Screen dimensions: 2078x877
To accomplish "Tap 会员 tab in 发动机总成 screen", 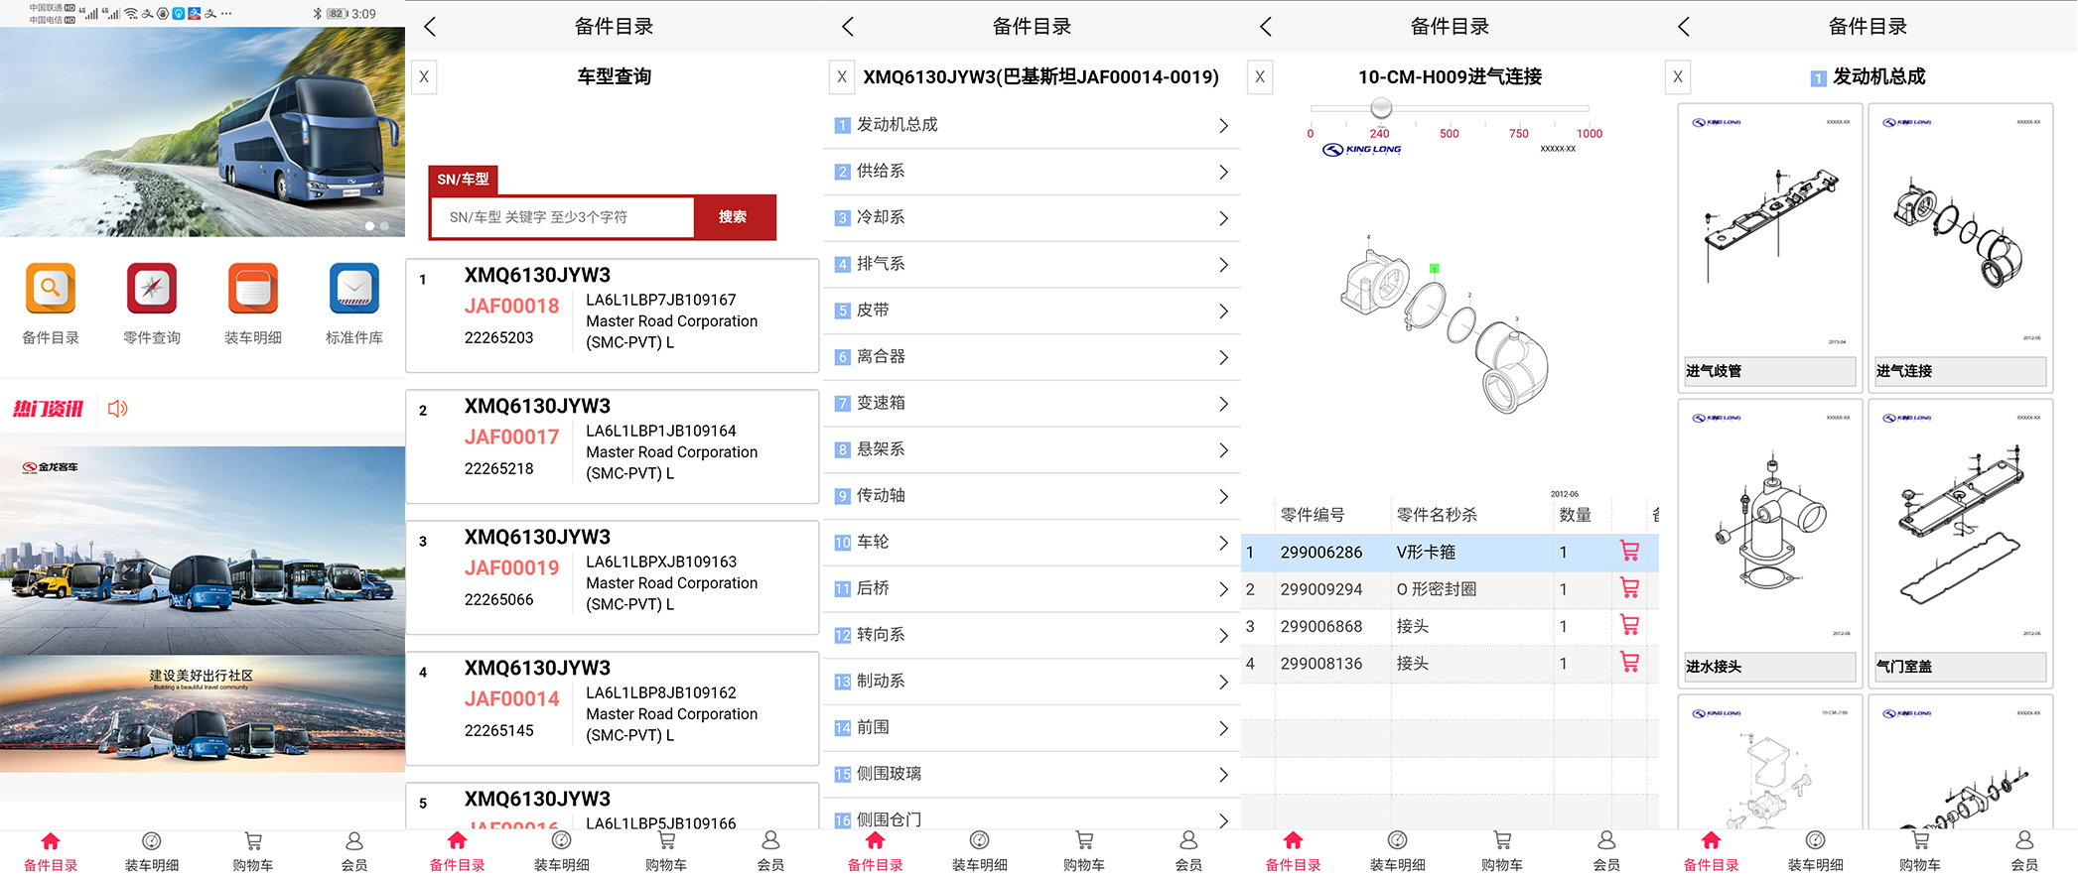I will [x=2024, y=852].
